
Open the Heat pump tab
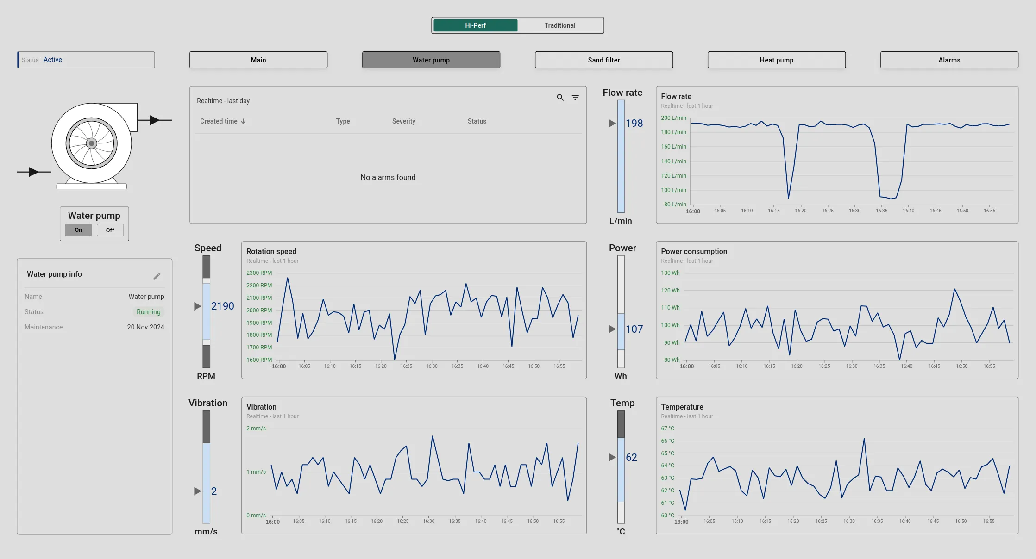[x=776, y=60]
